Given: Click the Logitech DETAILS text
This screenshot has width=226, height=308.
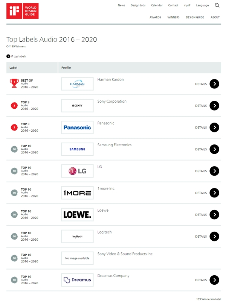Looking at the screenshot, I should (x=201, y=237).
